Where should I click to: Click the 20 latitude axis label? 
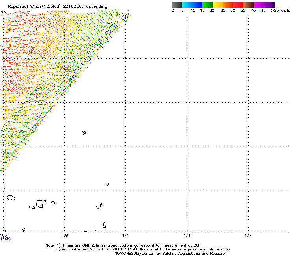(x=3, y=13)
